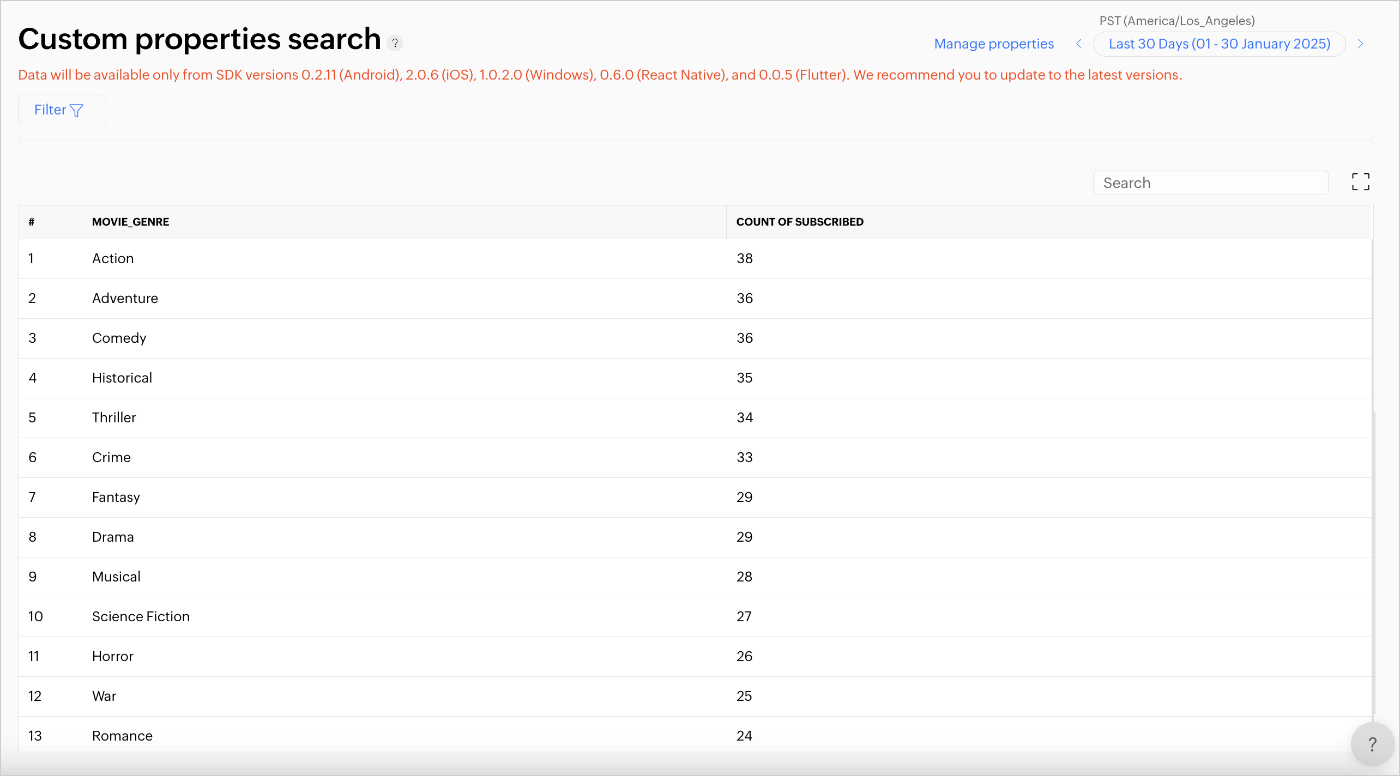Sort by MOVIE_GENRE column header
Screen dimensions: 1400x776
(130, 222)
